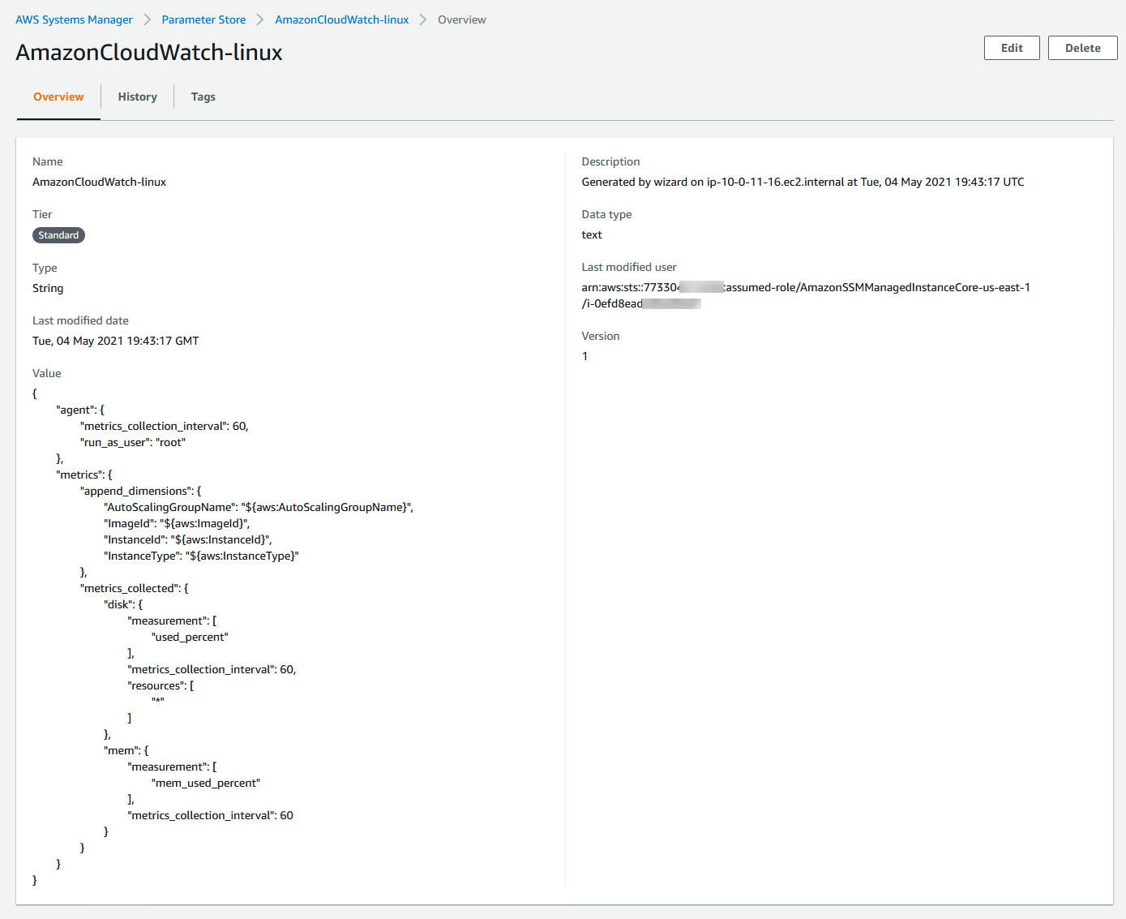Viewport: 1126px width, 919px height.
Task: Click the "used_percent" value
Action: [190, 637]
